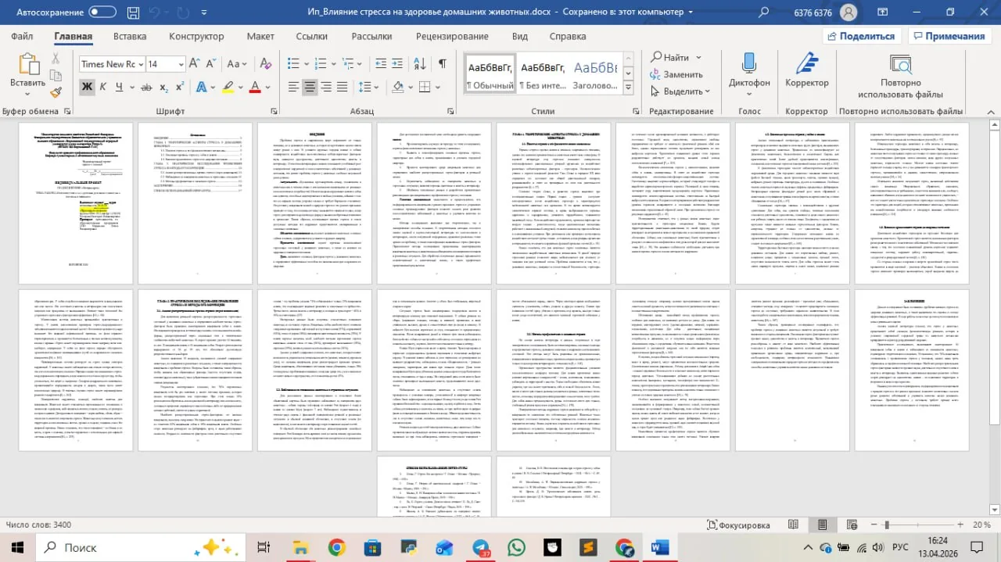
Task: Switch to the Рецензирование tab
Action: 452,36
